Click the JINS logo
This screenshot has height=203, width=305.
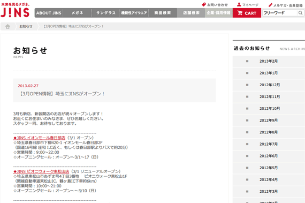point(15,10)
